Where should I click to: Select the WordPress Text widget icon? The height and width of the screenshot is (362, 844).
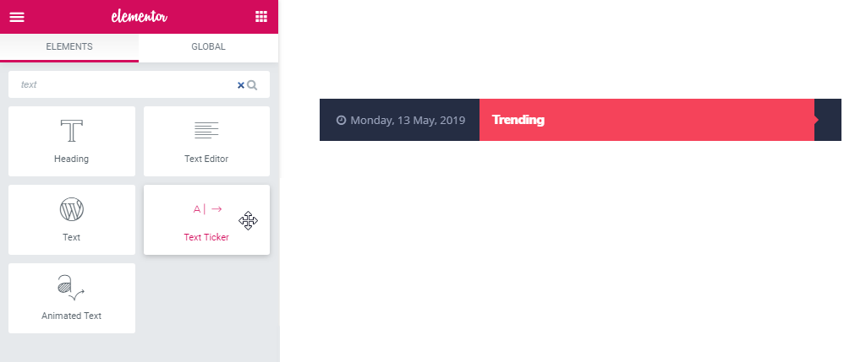point(72,209)
